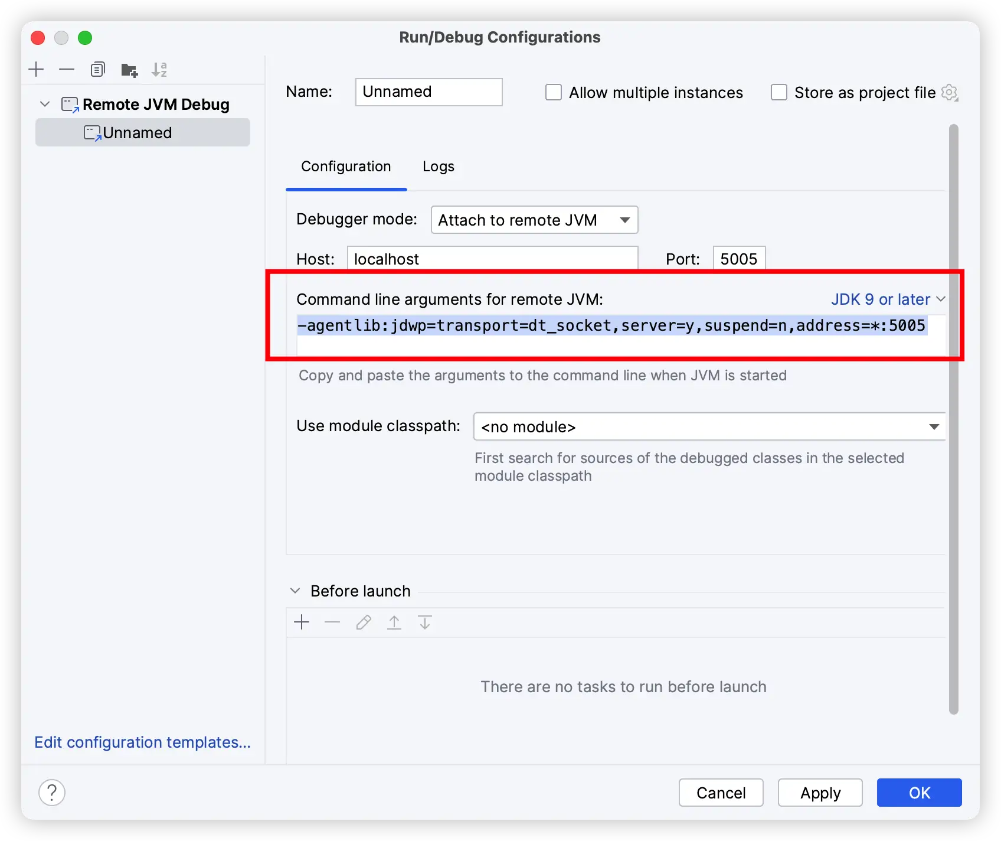
Task: Click the Add New Configuration plus icon
Action: 37,70
